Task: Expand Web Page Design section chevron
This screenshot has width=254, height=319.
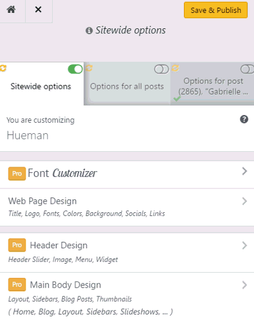Action: (244, 201)
